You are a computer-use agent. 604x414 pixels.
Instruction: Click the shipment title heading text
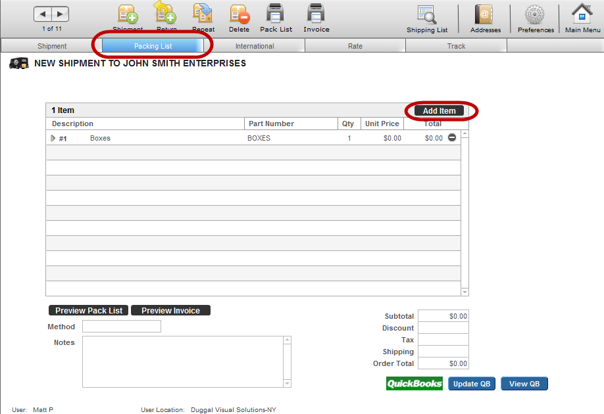(x=140, y=63)
